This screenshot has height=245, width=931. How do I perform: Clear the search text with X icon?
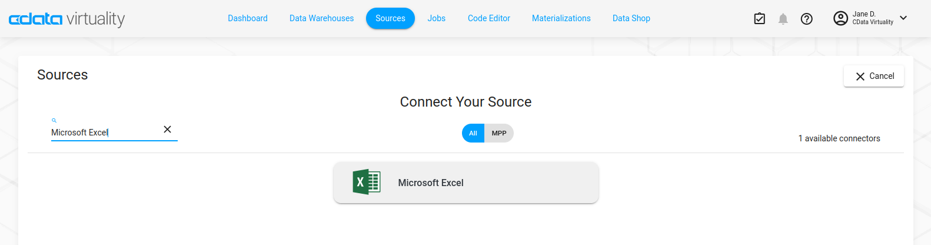point(167,130)
